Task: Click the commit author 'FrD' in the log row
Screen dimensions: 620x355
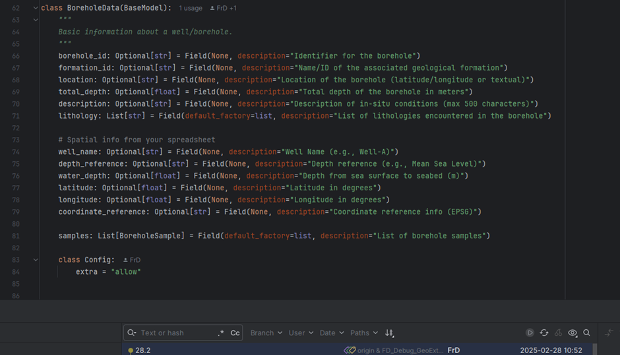Action: tap(454, 350)
